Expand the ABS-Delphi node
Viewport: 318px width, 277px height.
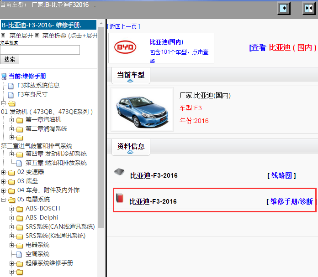pos(11,218)
